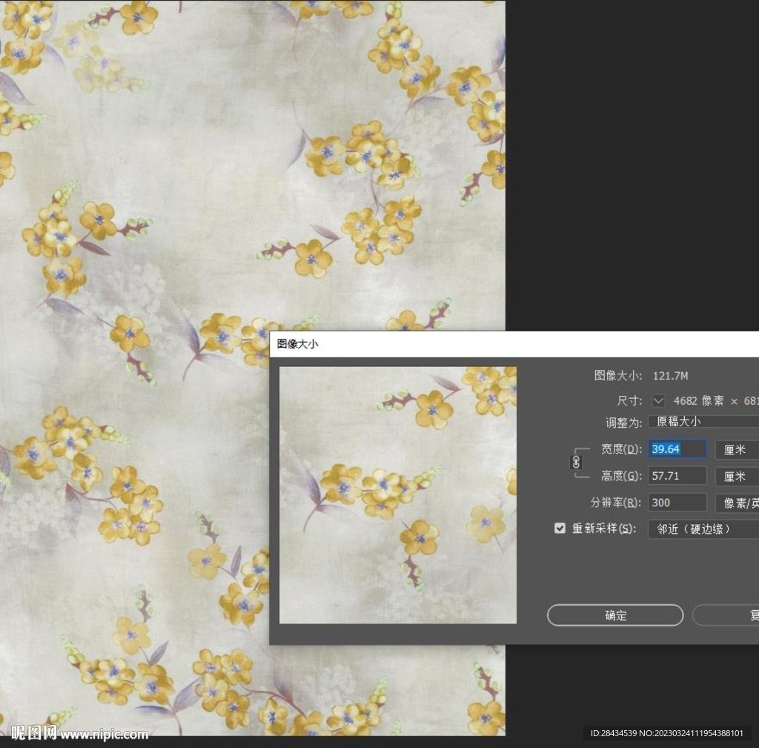
Task: Click the 高度 height value field
Action: [x=677, y=476]
